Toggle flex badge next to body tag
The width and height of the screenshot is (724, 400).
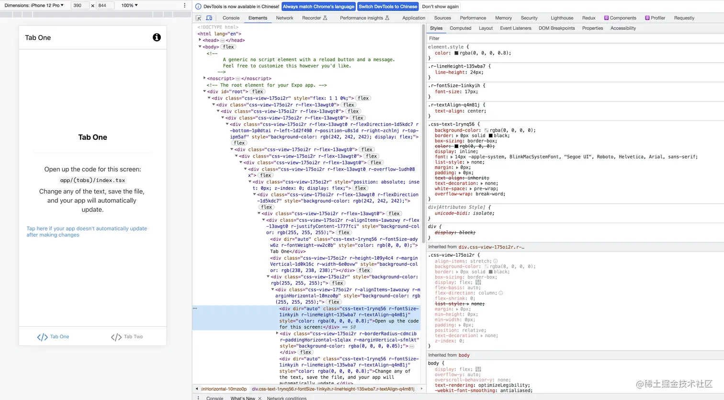click(228, 47)
